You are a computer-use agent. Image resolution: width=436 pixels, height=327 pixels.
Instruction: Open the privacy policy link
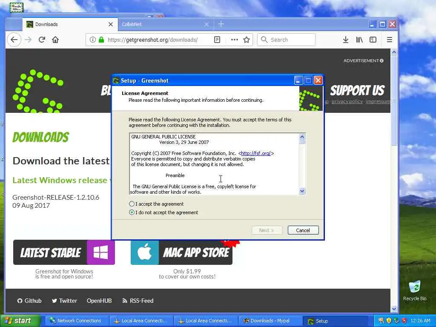(347, 101)
